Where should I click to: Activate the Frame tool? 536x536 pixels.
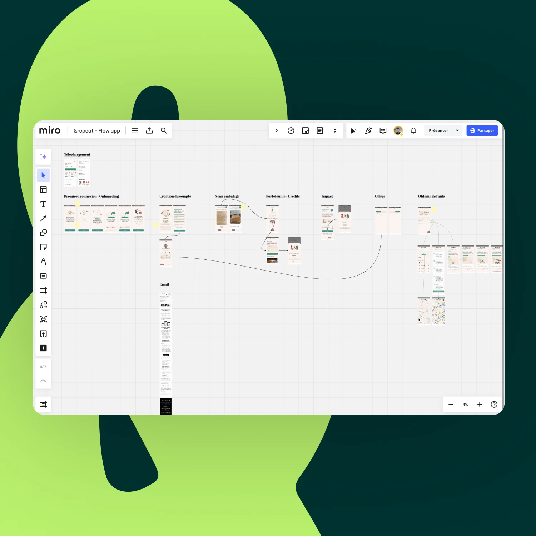coord(43,291)
